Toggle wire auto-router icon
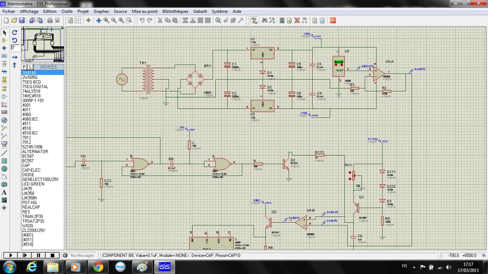 254,21
